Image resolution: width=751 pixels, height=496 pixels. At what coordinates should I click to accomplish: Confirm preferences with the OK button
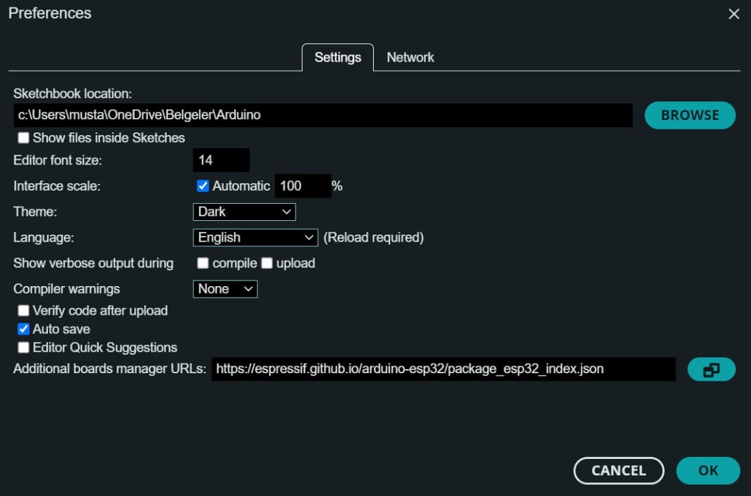pos(708,471)
